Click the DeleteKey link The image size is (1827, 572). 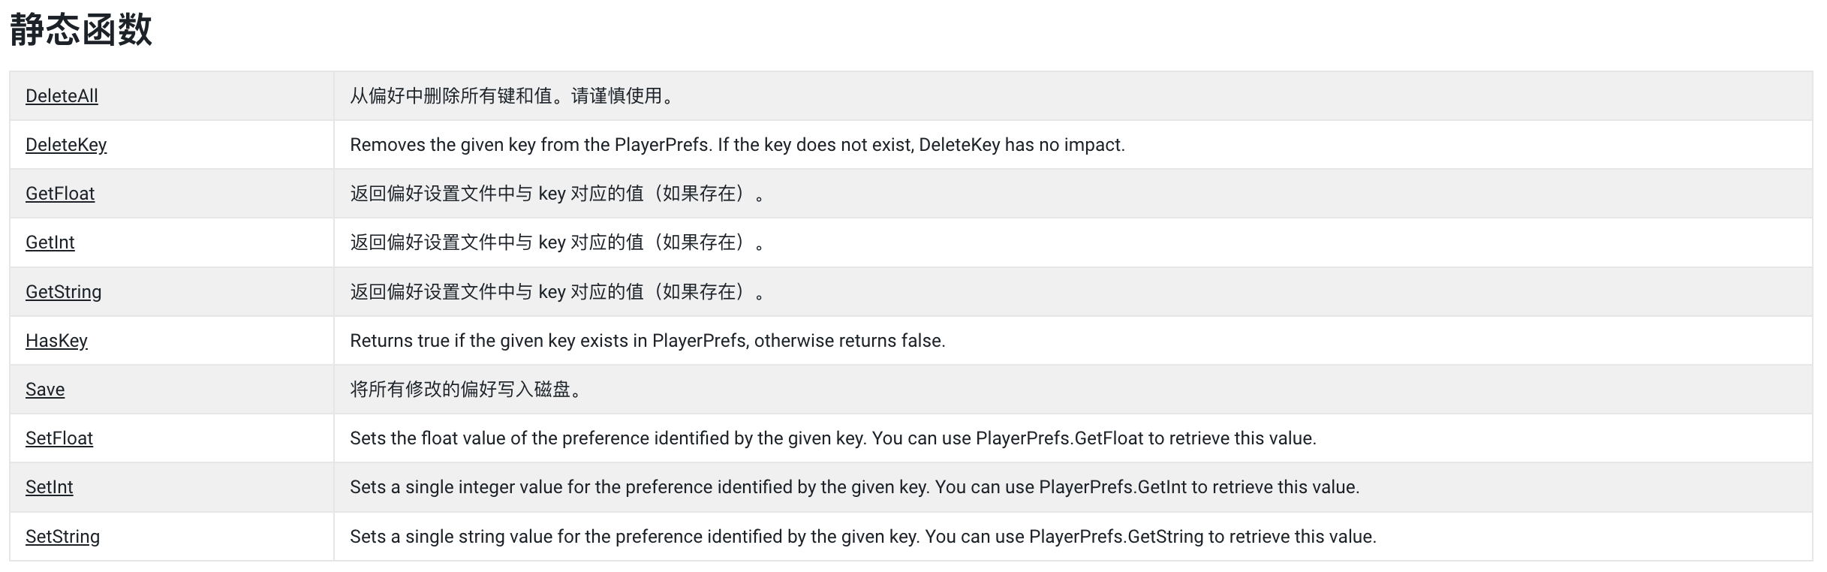[66, 145]
